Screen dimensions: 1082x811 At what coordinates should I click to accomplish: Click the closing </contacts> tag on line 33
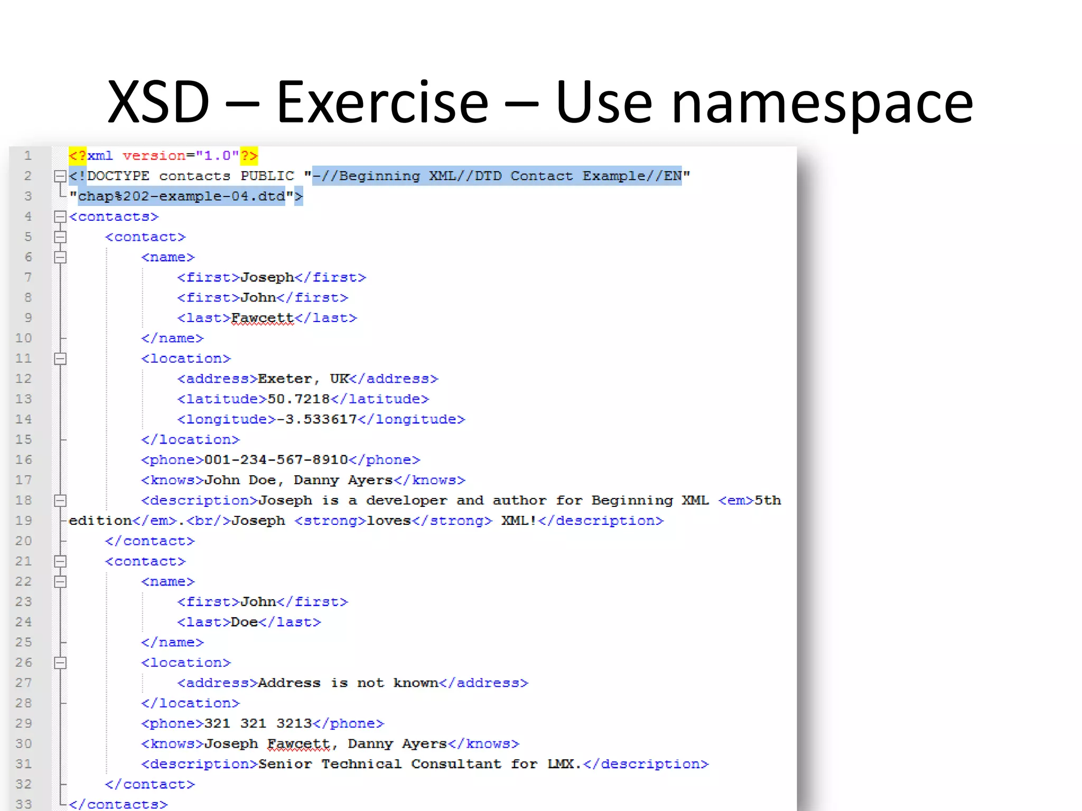click(118, 804)
